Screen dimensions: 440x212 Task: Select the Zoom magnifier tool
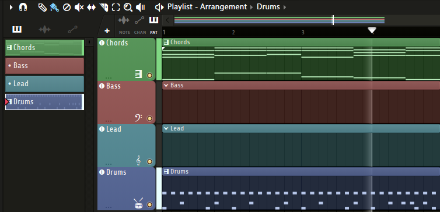click(128, 8)
